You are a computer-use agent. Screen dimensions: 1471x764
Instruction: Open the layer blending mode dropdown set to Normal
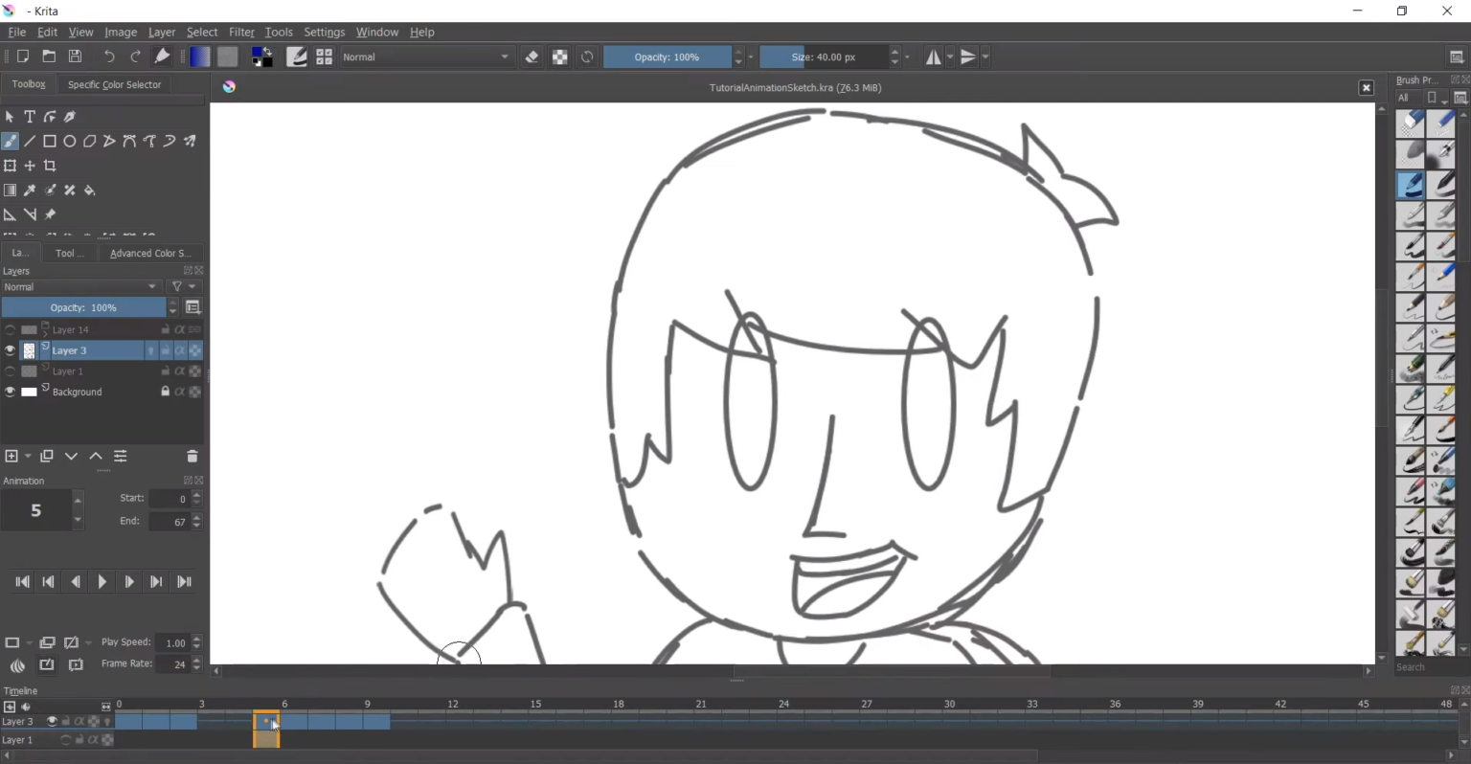[81, 286]
